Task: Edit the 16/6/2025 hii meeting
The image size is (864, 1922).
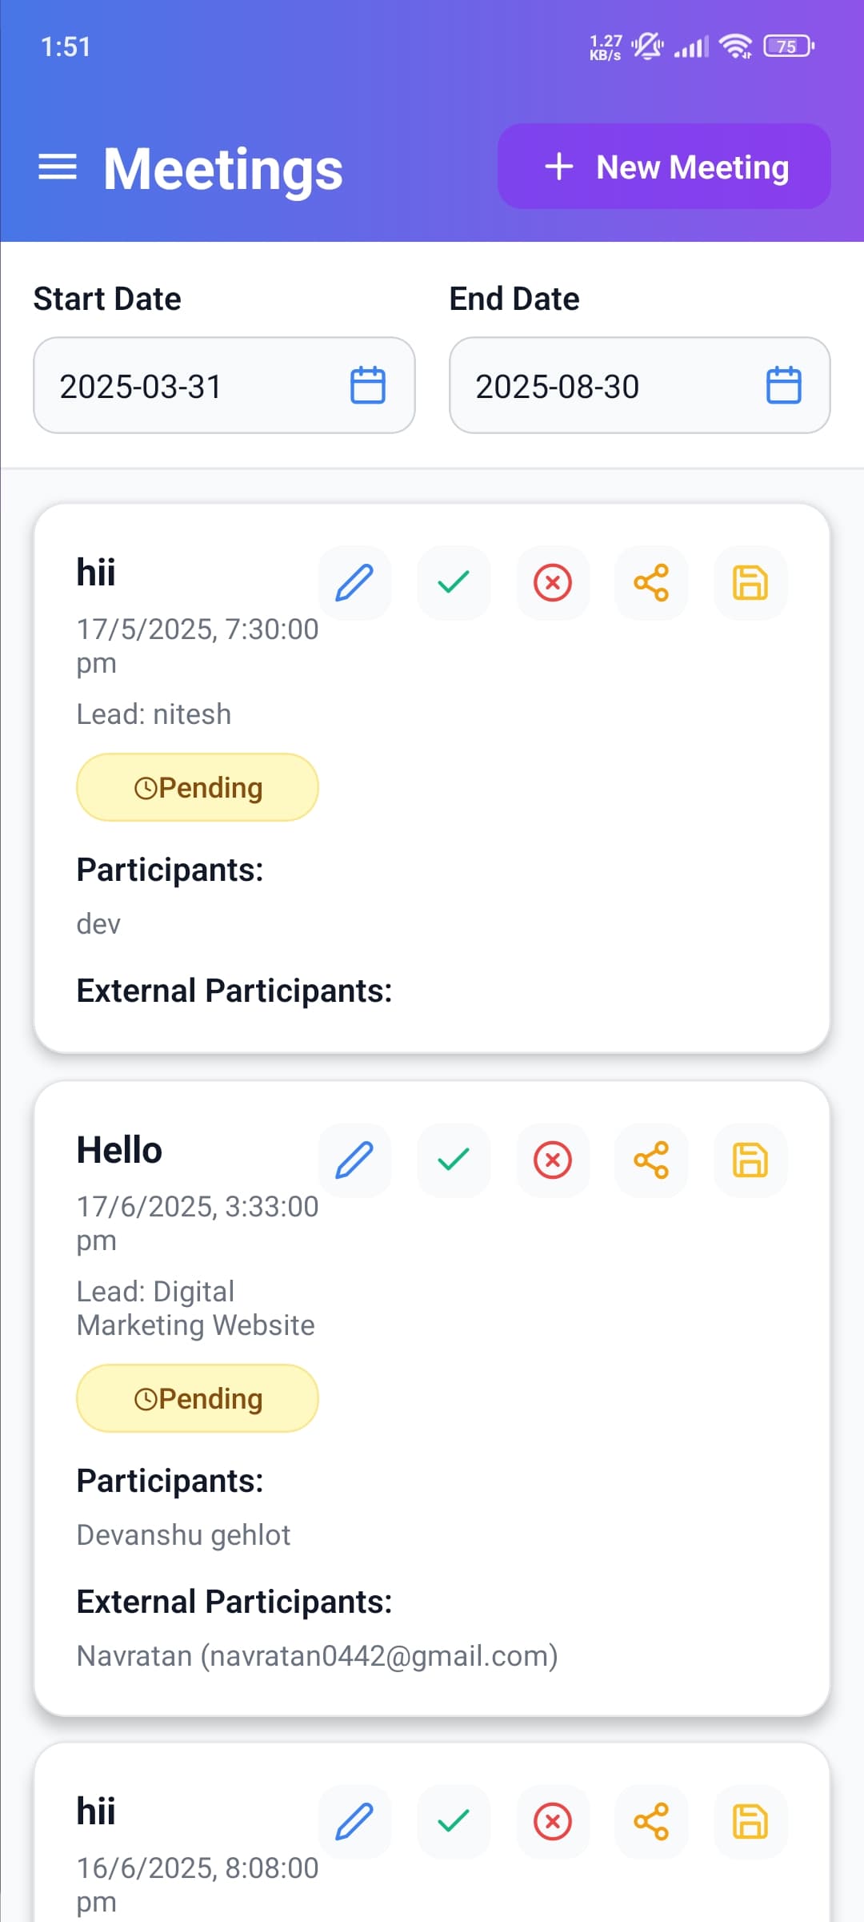Action: click(x=354, y=1822)
